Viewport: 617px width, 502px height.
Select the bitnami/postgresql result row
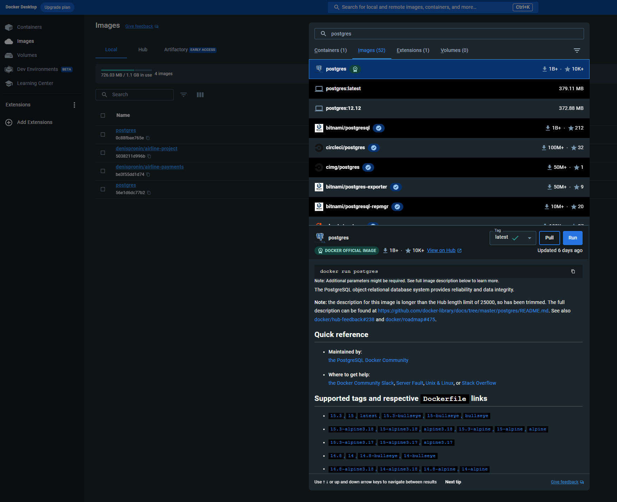click(x=449, y=128)
